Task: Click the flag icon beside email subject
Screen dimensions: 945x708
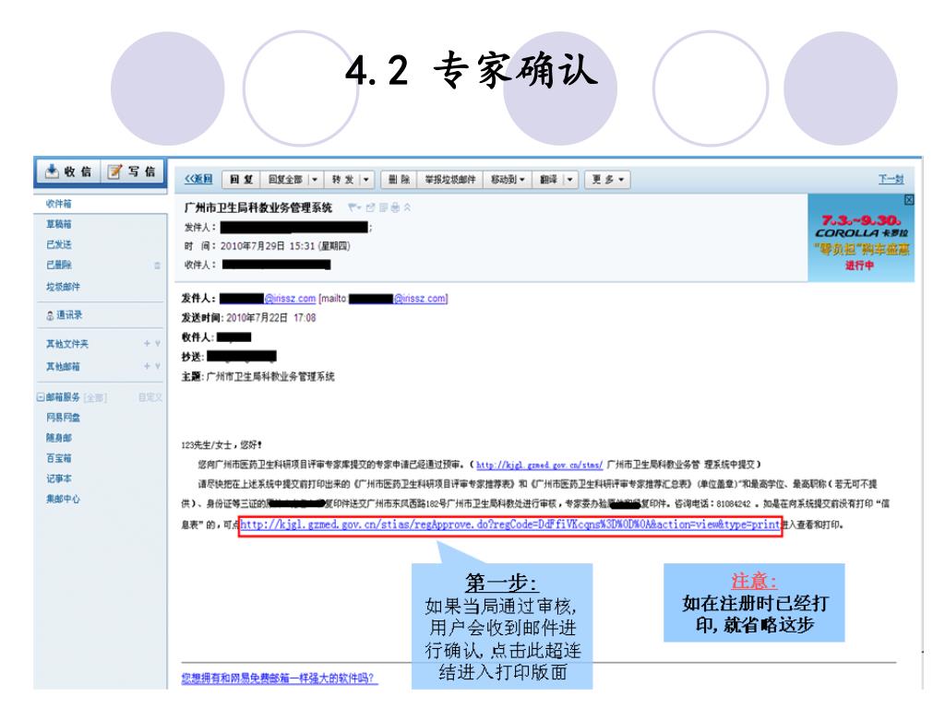Action: click(353, 207)
